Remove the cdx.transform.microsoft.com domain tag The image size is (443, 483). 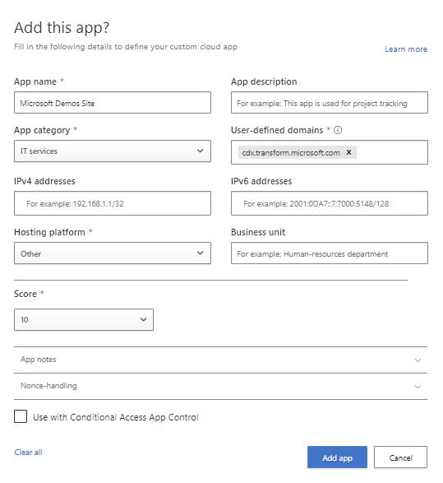(348, 152)
